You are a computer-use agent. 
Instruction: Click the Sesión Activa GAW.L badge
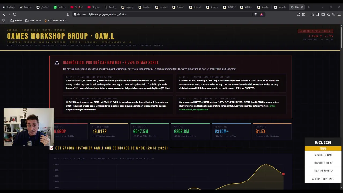tap(315, 31)
